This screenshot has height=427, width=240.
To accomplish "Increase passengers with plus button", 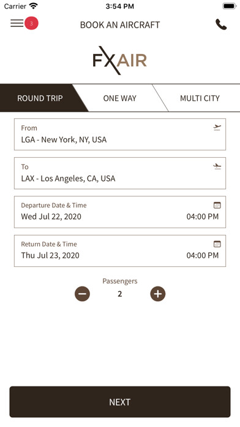I will coord(158,294).
